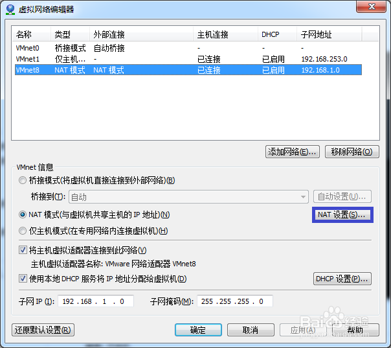This screenshot has height=348, width=391.
Task: Click the 主机连接 column header
Action: pyautogui.click(x=226, y=34)
